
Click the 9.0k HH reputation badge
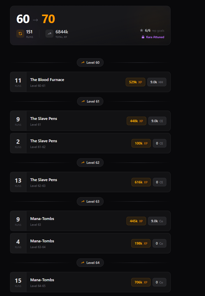coord(157,82)
